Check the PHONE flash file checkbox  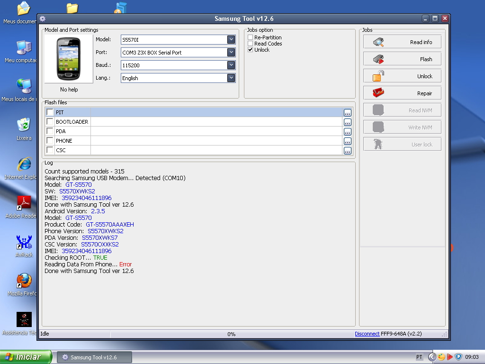(x=49, y=140)
